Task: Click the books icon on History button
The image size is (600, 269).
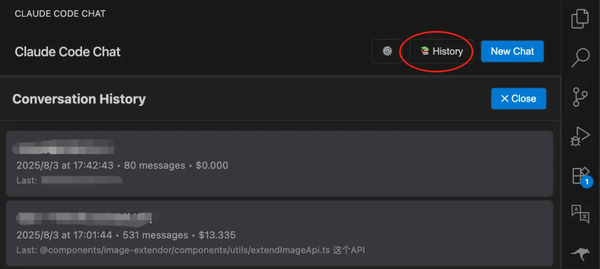Action: point(425,51)
